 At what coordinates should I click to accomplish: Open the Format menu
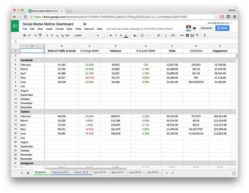[x=60, y=29]
